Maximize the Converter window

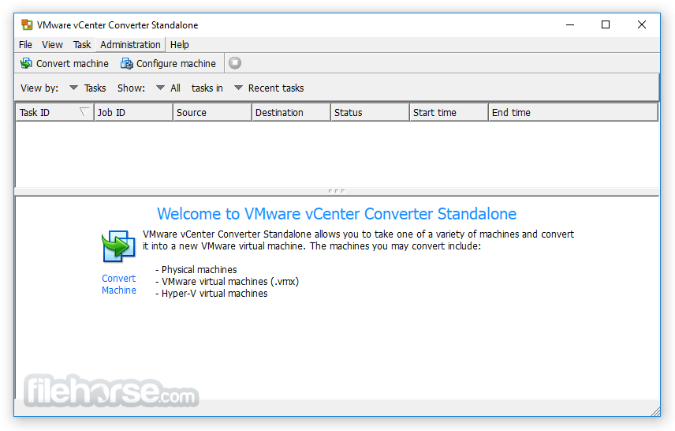[606, 24]
